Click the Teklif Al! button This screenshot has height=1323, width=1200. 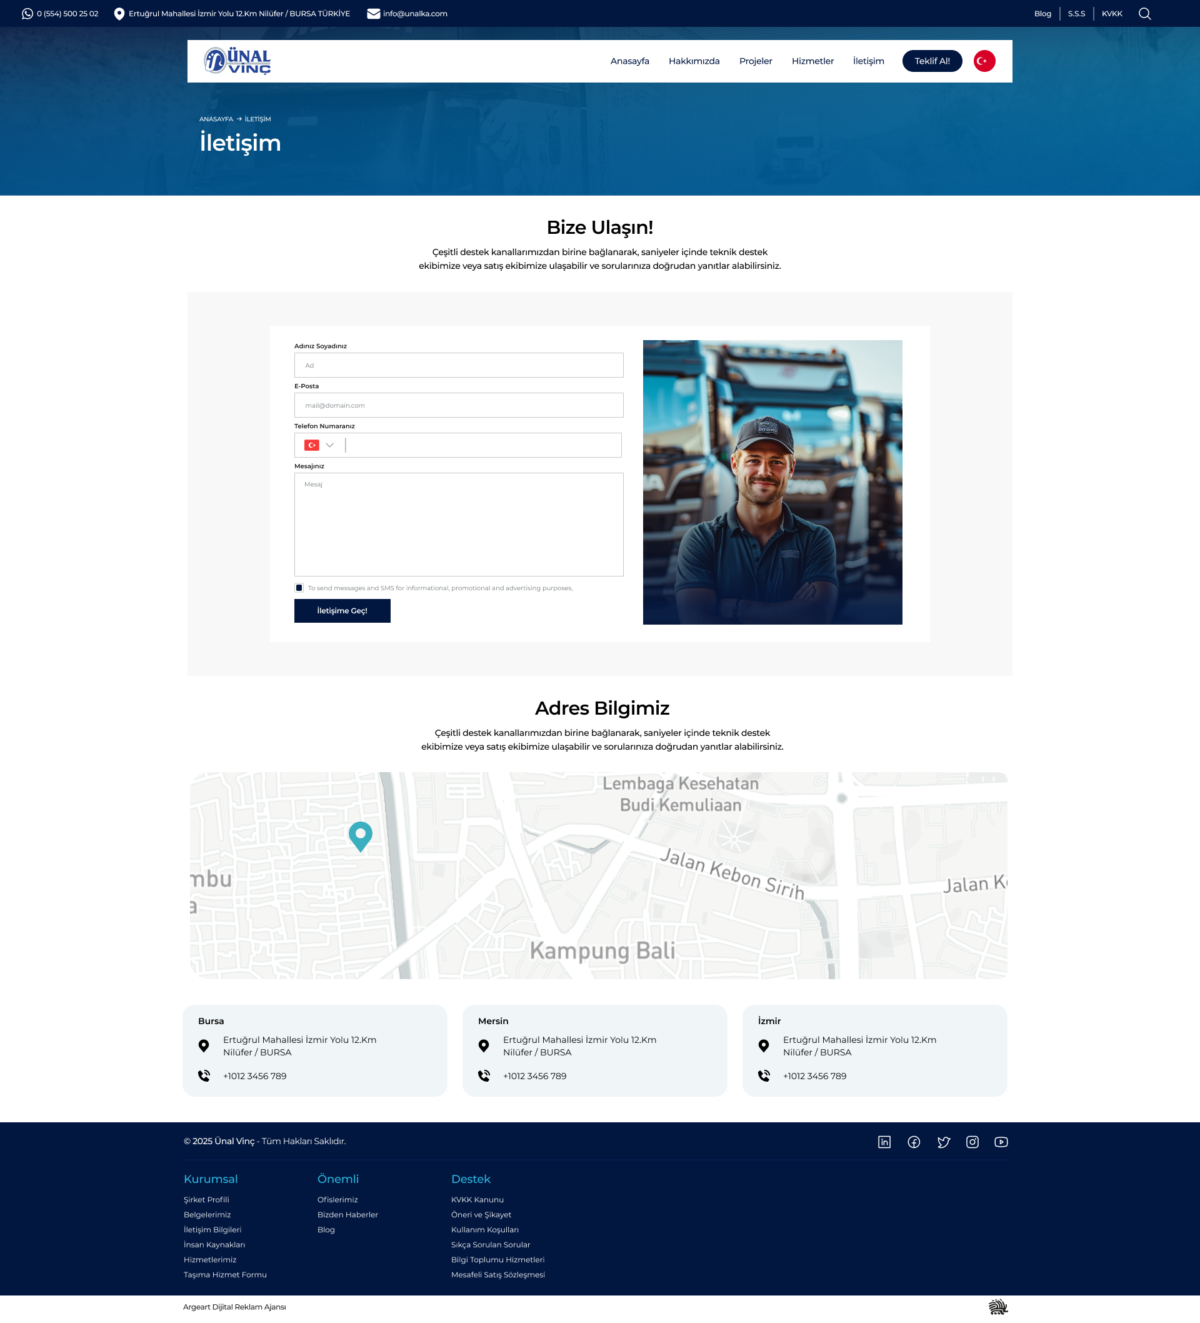pyautogui.click(x=932, y=61)
